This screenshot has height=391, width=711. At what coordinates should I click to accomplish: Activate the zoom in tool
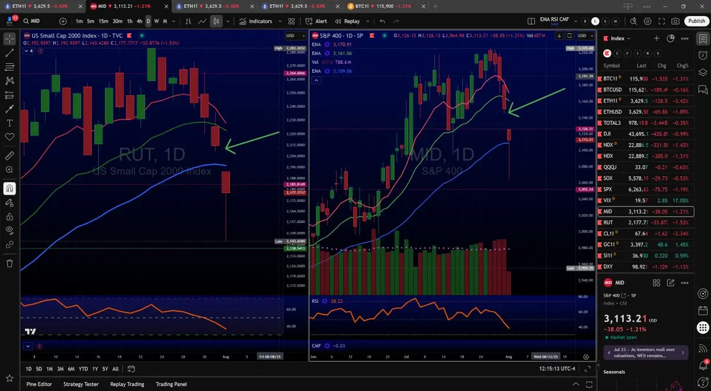(x=9, y=170)
